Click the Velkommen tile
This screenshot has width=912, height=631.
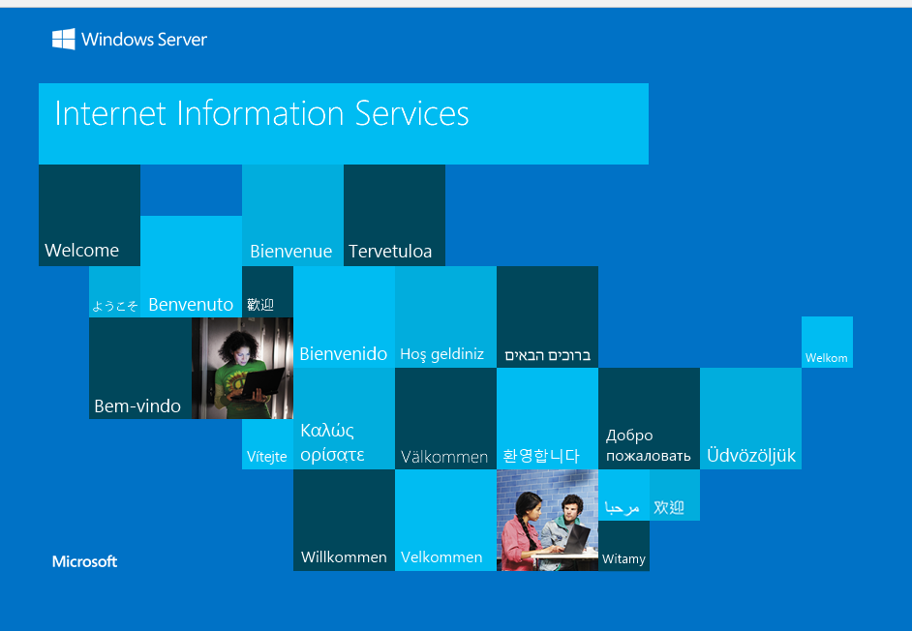pos(445,520)
